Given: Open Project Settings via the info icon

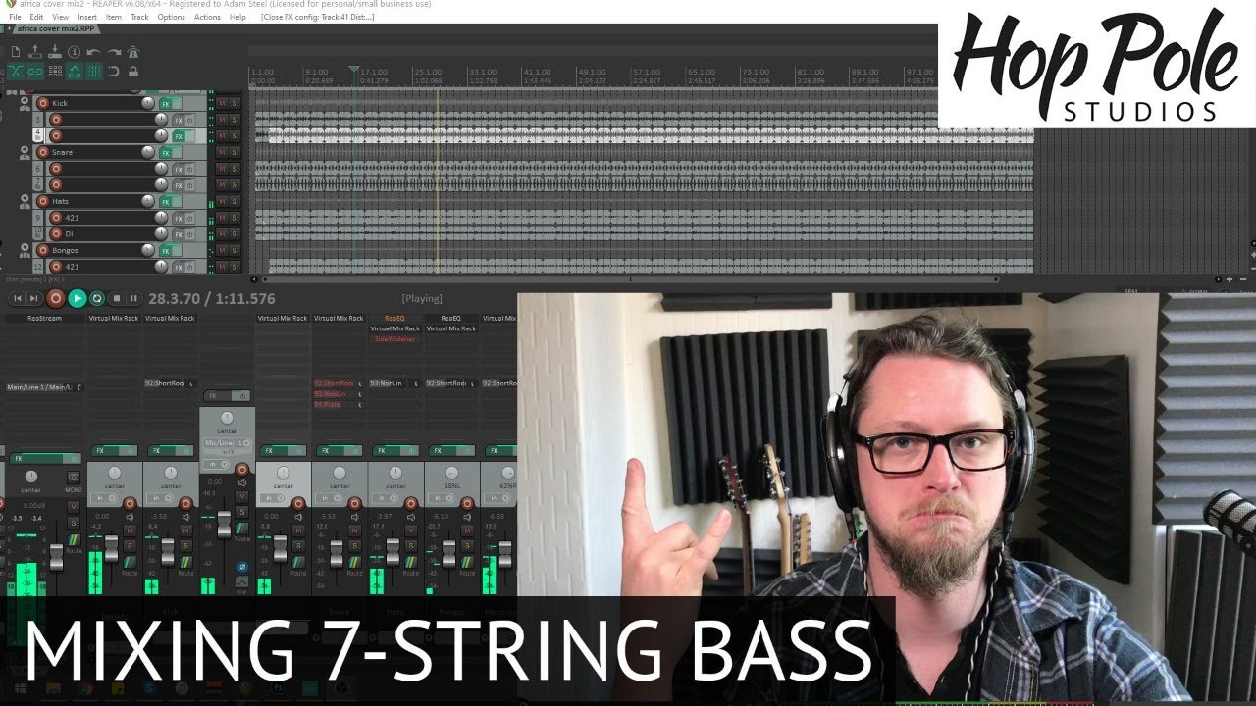Looking at the screenshot, I should (x=74, y=52).
